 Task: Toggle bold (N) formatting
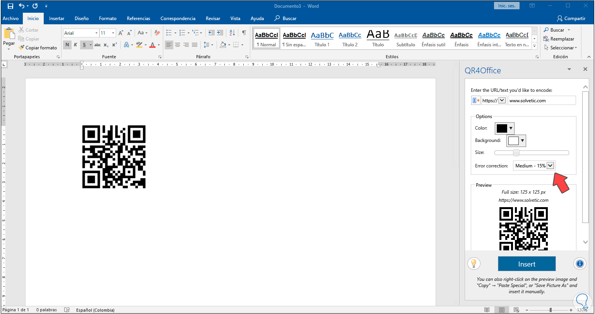tap(67, 45)
